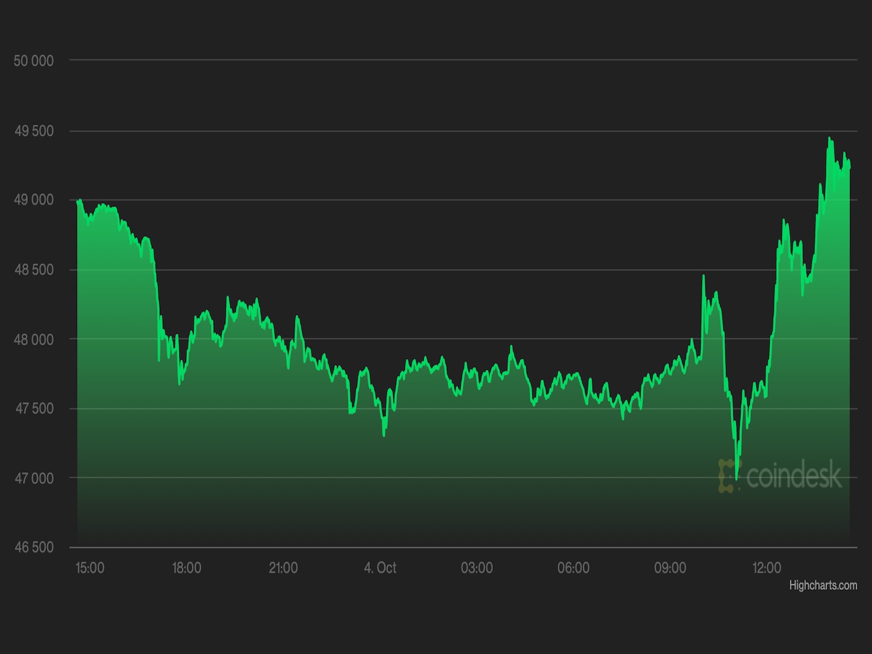Open the Highcharts.com credit link

[822, 586]
